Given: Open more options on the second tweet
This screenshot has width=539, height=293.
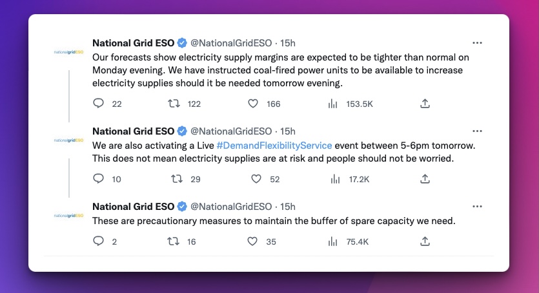Looking at the screenshot, I should (477, 131).
